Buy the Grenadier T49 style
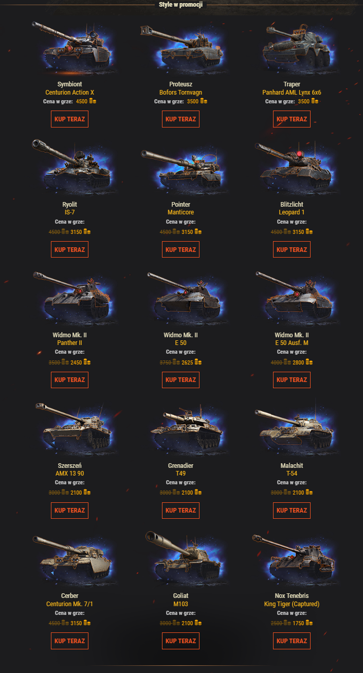The image size is (363, 673). (x=181, y=511)
